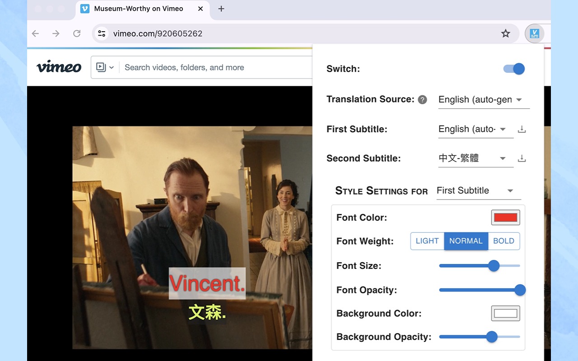Click the help icon beside Translation Source
Image resolution: width=578 pixels, height=361 pixels.
[x=423, y=99]
